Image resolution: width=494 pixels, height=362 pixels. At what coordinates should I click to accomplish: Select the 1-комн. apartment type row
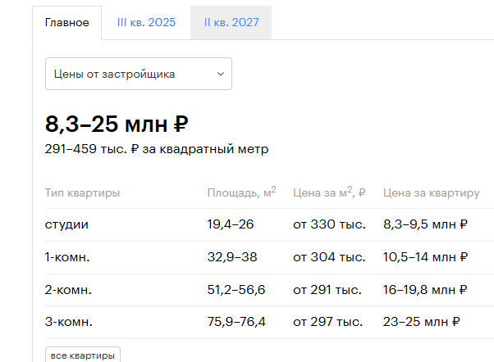click(x=269, y=258)
